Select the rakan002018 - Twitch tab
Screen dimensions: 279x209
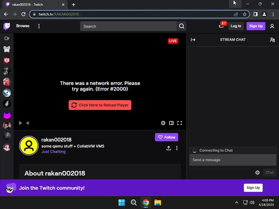[35, 5]
